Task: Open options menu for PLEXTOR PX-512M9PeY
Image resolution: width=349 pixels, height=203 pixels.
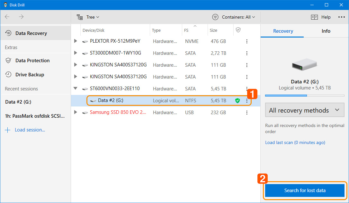Action: (x=247, y=41)
